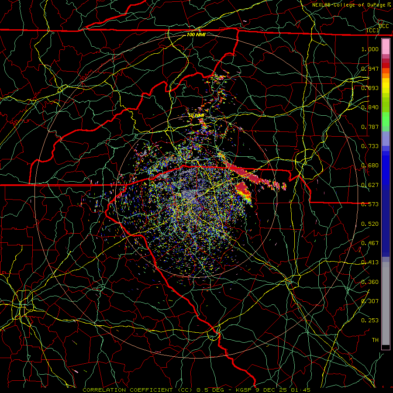Click the yellow-orange echo cluster below the red band
Viewport: 393px width, 393px height.
coord(245,193)
